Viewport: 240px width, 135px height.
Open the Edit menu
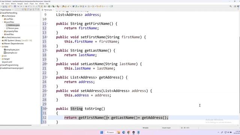(3, 4)
